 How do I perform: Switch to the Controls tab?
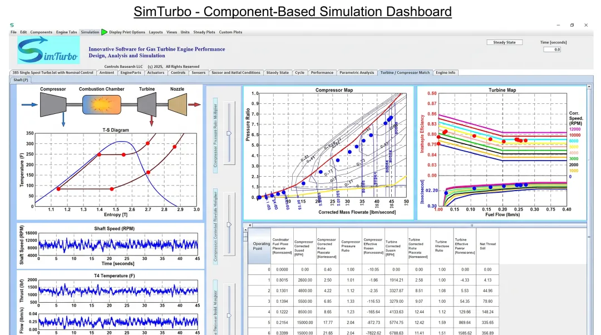pos(178,72)
